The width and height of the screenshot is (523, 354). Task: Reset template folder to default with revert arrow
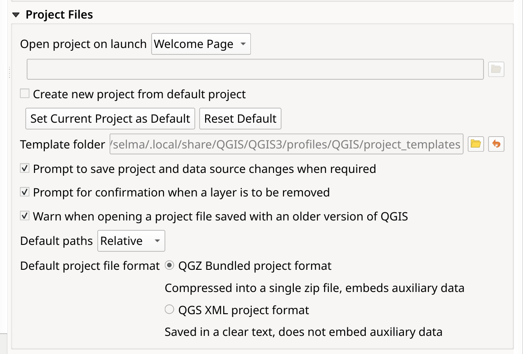click(496, 144)
